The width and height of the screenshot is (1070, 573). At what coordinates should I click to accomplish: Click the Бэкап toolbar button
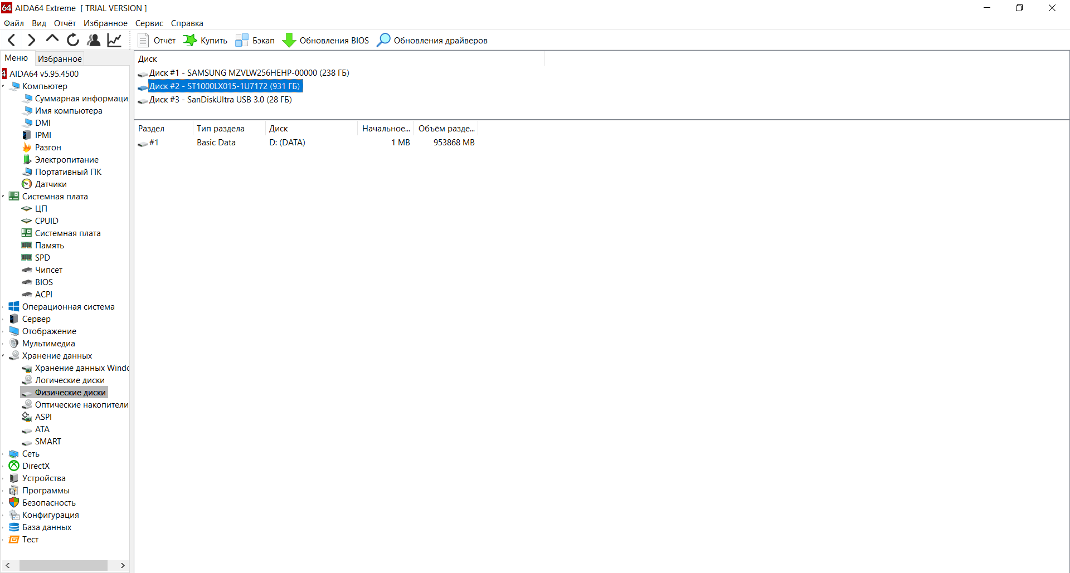pyautogui.click(x=255, y=40)
